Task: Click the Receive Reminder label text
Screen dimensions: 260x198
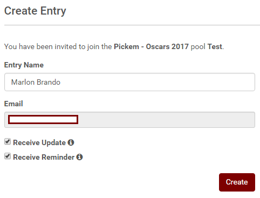Action: coord(44,157)
